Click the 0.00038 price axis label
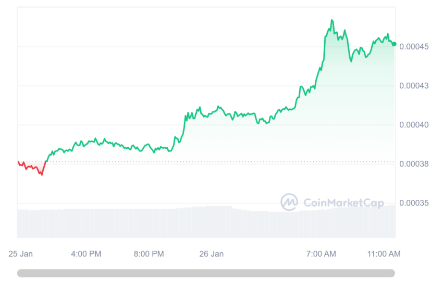This screenshot has height=295, width=443. click(414, 164)
